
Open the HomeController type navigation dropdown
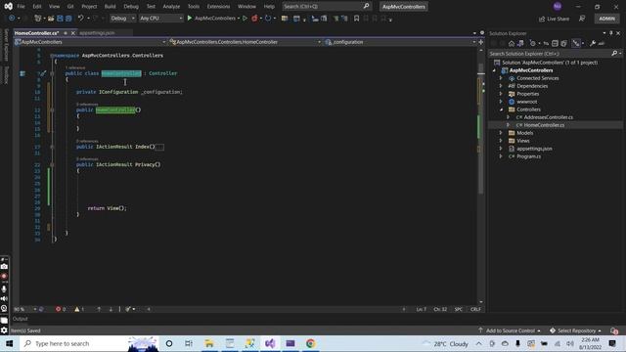tap(245, 42)
